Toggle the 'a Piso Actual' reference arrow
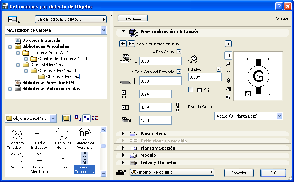294x182 pixels. [x=179, y=52]
